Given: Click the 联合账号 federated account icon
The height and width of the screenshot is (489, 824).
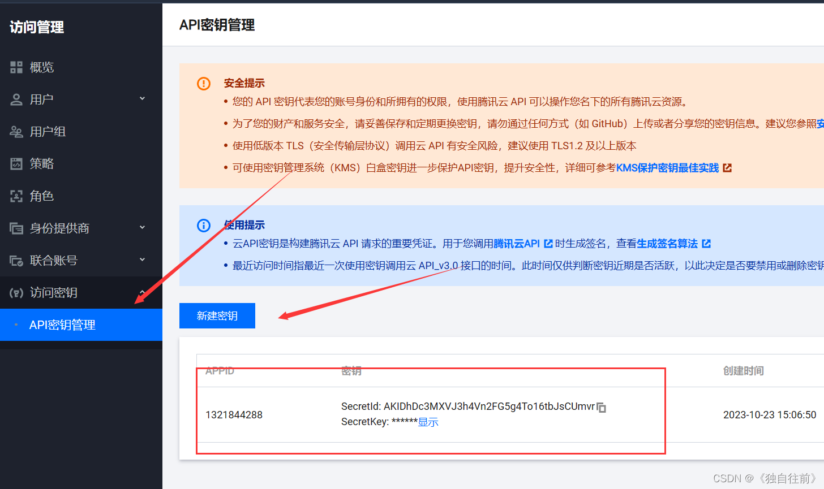Looking at the screenshot, I should click(x=16, y=260).
